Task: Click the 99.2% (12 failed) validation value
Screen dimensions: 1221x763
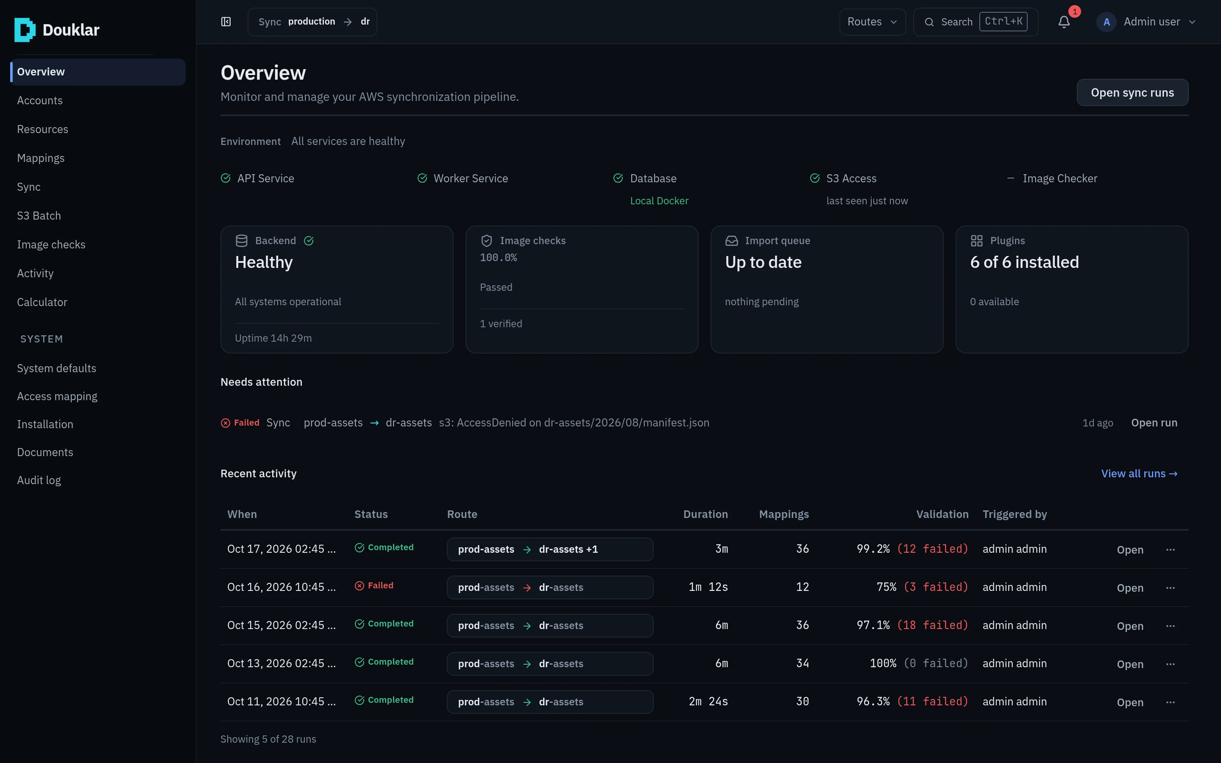Action: 912,549
